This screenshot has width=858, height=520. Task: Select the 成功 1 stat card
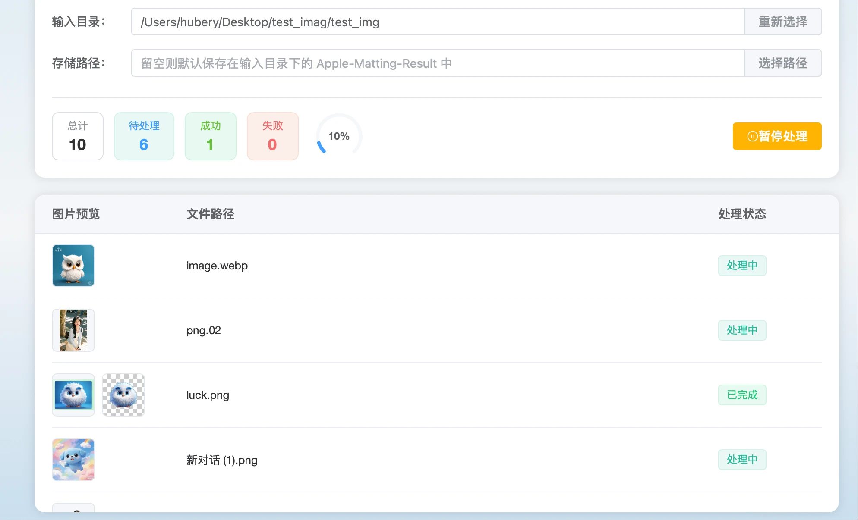[x=211, y=136]
